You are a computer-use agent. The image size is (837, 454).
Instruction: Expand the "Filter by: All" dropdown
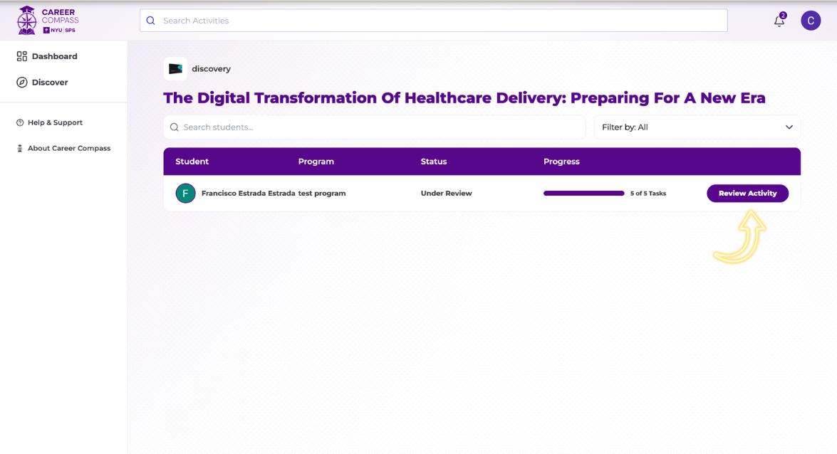[x=697, y=127]
